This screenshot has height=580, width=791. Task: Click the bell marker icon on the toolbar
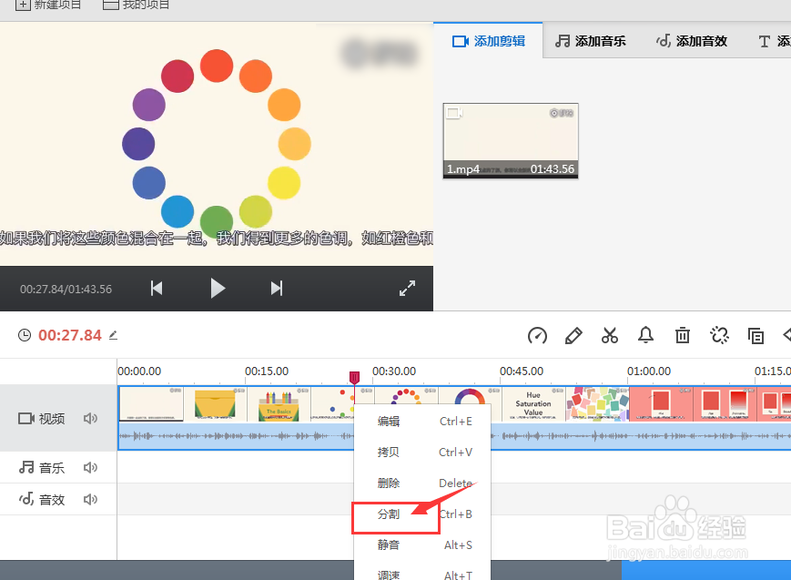point(646,335)
